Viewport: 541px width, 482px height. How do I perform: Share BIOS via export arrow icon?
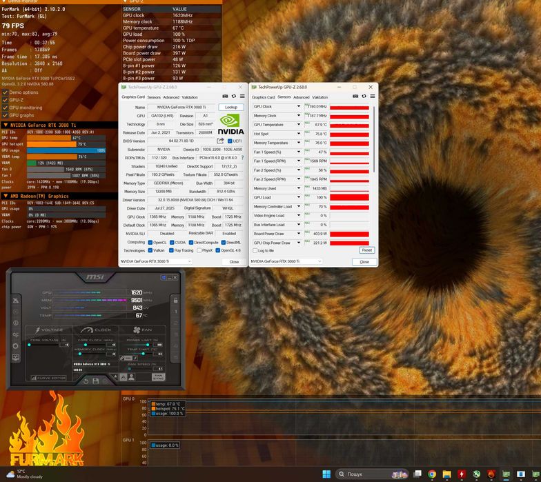pos(220,141)
